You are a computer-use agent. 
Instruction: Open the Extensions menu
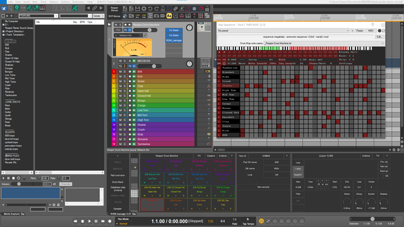[x=78, y=2]
